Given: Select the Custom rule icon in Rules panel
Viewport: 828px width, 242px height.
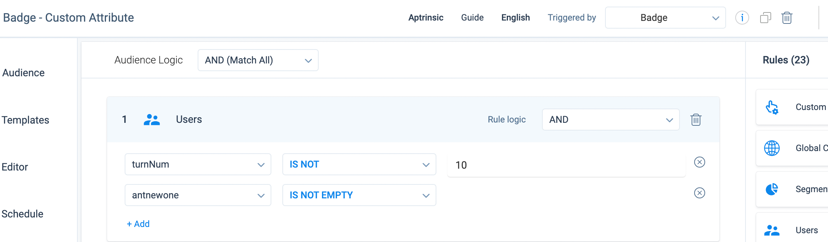Looking at the screenshot, I should click(x=772, y=107).
